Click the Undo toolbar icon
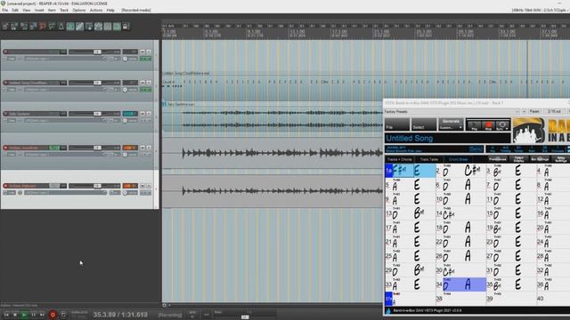Image resolution: width=570 pixels, height=320 pixels. point(43,27)
